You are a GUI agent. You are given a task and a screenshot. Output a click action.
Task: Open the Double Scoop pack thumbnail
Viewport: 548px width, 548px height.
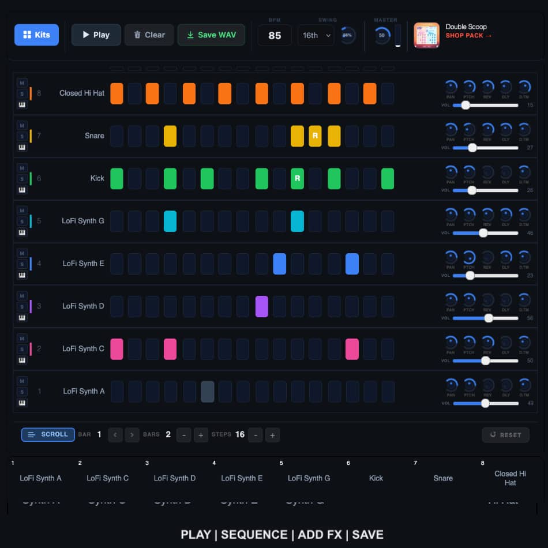pos(427,35)
